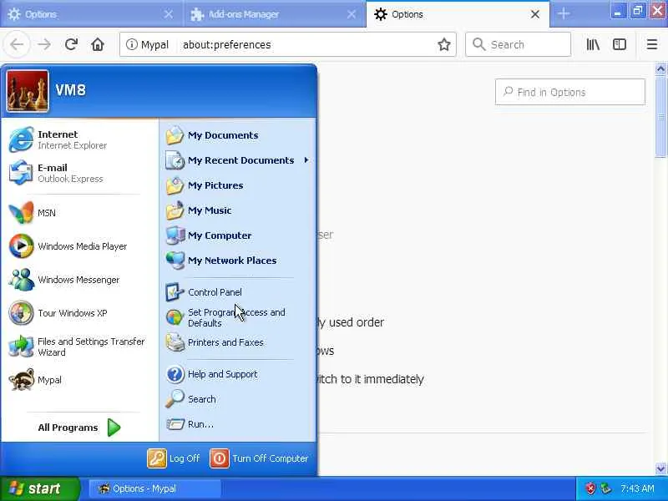This screenshot has height=501, width=668.
Task: Select Options - Mypal taskbar button
Action: pyautogui.click(x=154, y=488)
